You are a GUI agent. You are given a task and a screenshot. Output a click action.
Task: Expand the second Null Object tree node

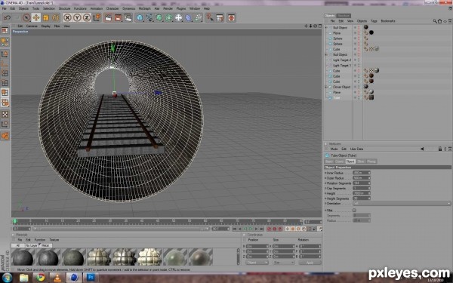click(326, 54)
